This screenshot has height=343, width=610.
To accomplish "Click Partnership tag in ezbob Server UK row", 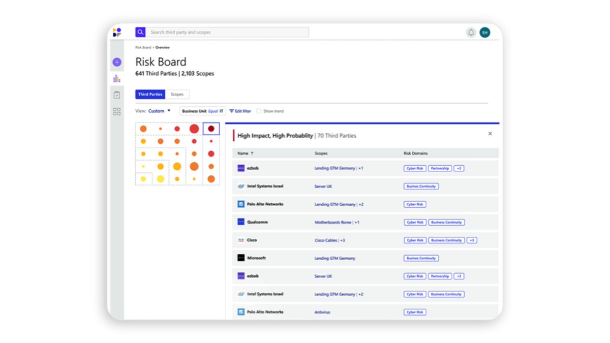I will click(440, 276).
